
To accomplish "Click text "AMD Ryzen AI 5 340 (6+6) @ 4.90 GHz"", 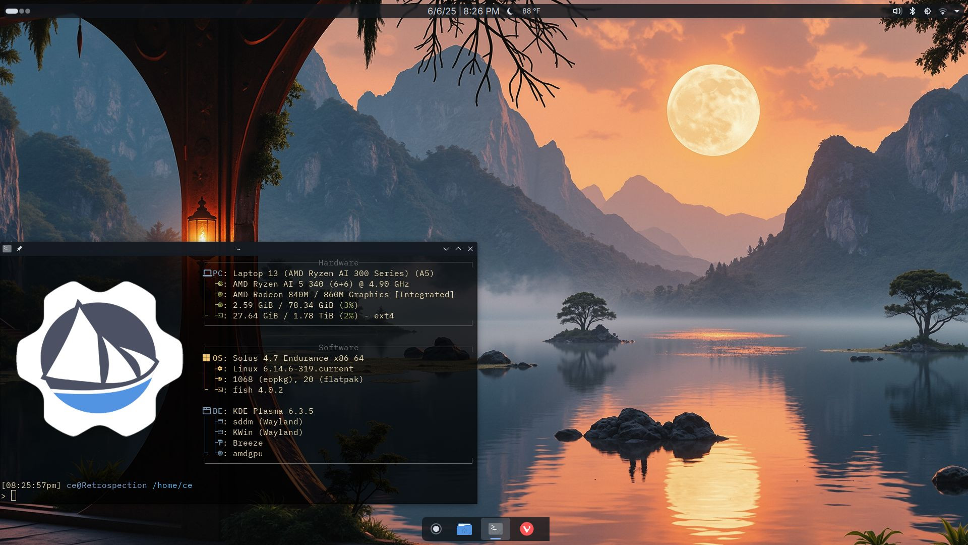I will click(x=321, y=284).
